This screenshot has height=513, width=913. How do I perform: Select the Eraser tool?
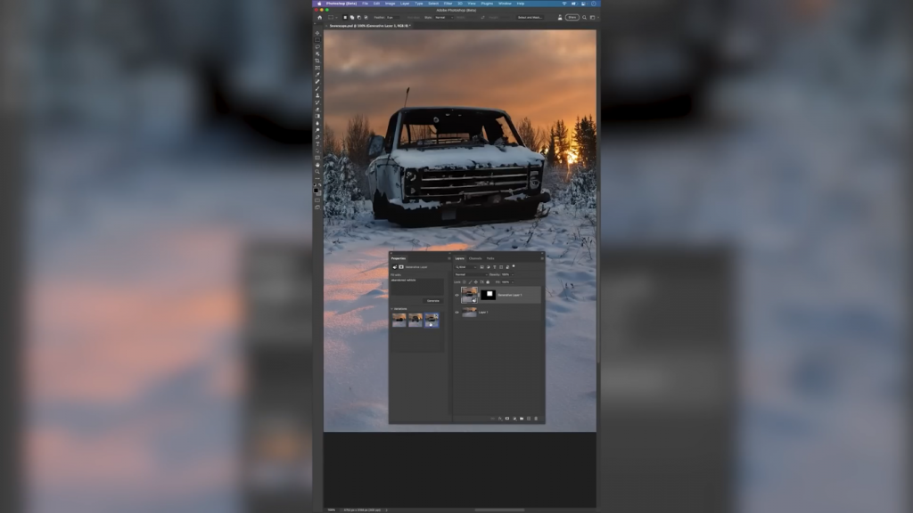(x=317, y=110)
